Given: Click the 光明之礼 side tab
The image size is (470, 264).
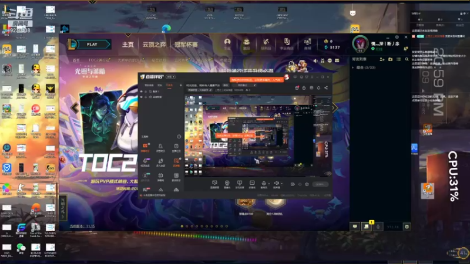Looking at the screenshot, I should coord(63,208).
